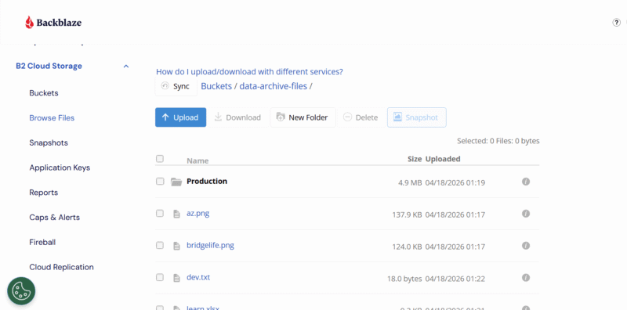Open the Production folder
Viewport: 627px width, 310px height.
click(207, 182)
